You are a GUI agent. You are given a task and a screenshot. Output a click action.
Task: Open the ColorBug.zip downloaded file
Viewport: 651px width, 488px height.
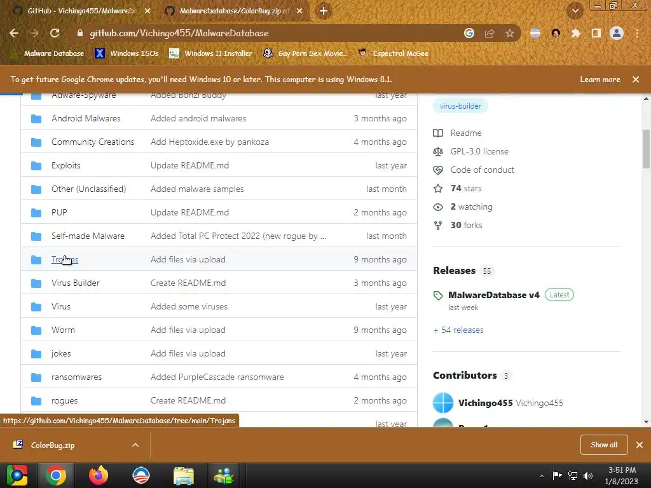[x=53, y=445]
